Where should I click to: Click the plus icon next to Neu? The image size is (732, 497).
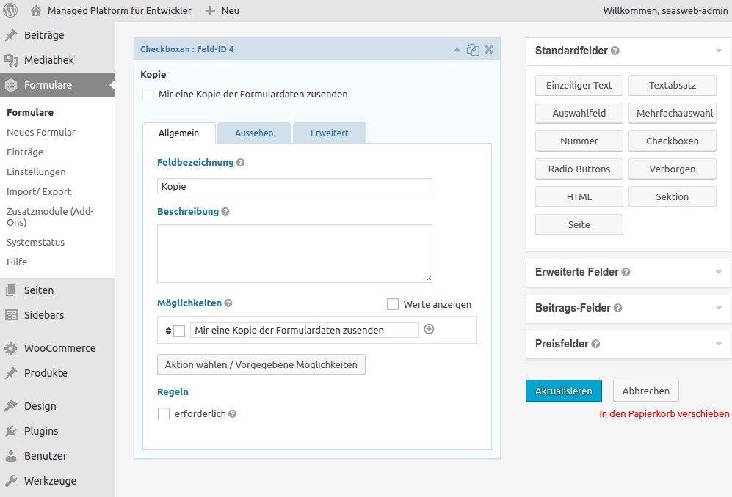[210, 11]
